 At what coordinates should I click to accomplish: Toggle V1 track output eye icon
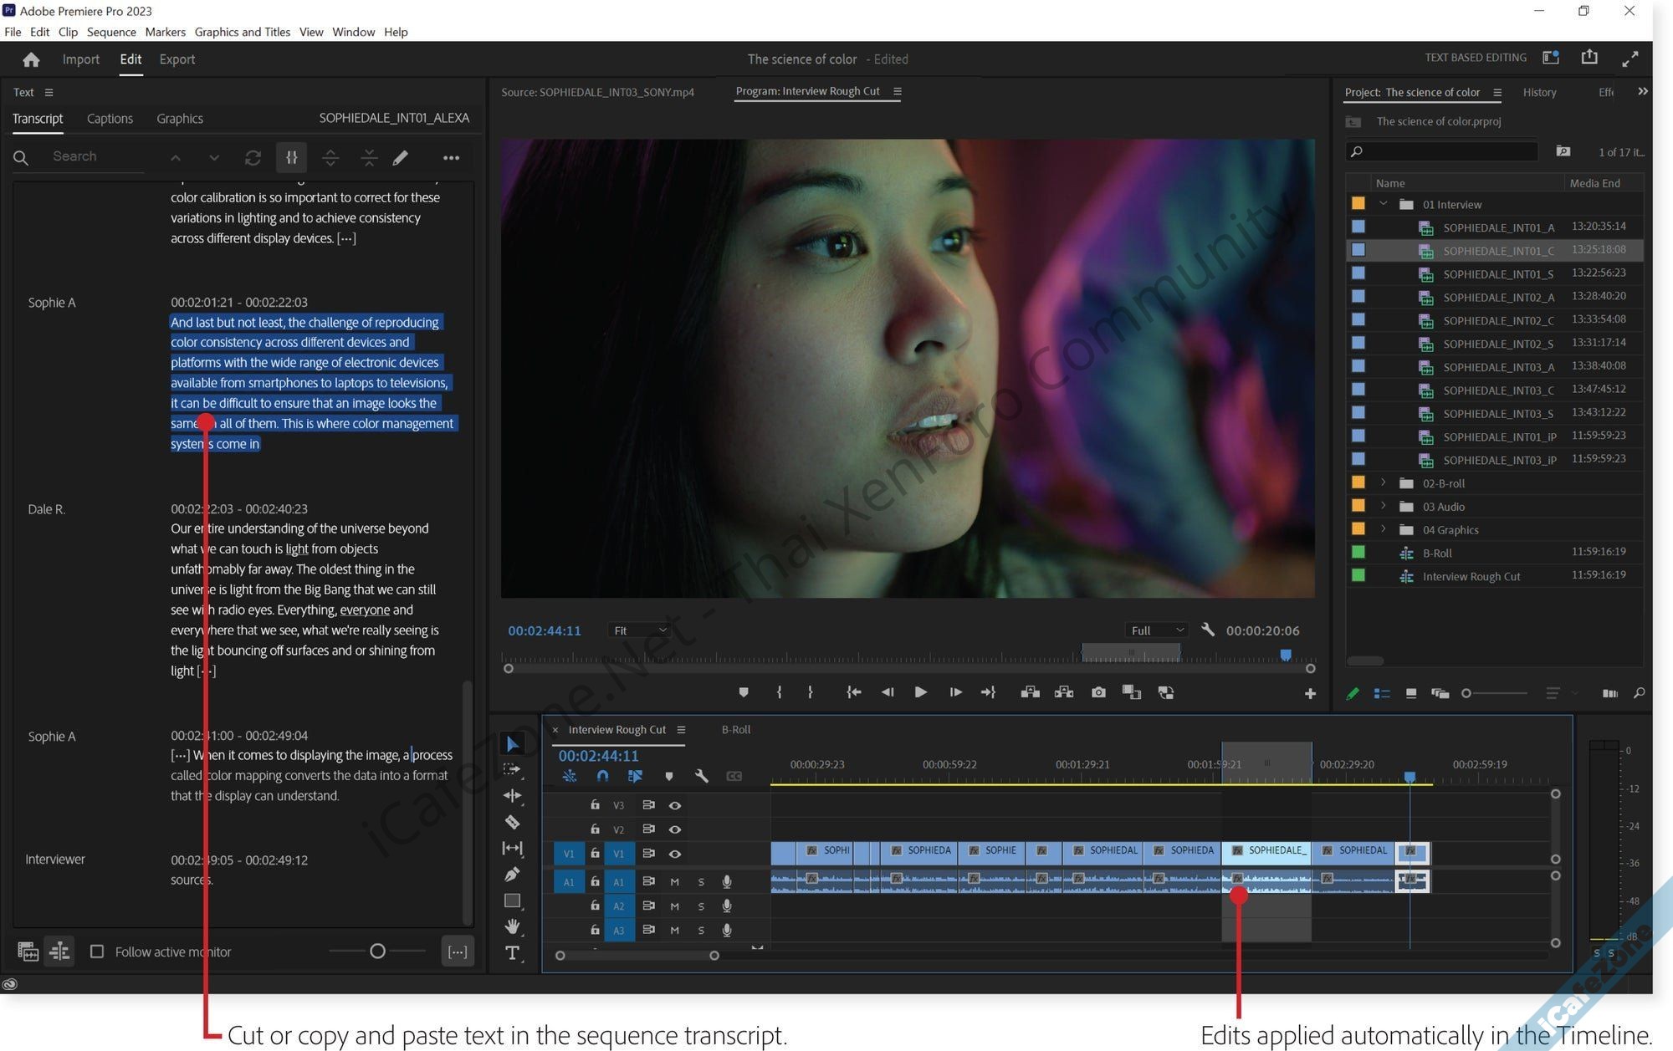674,854
